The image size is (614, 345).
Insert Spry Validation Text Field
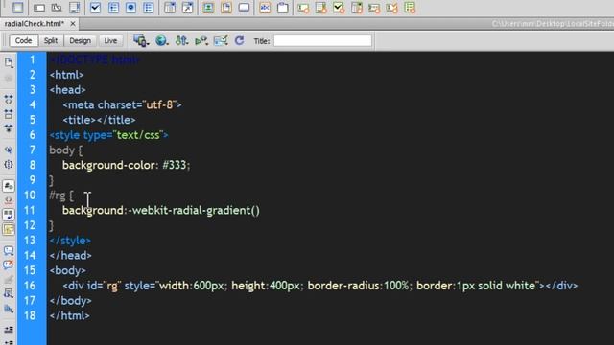(x=303, y=8)
